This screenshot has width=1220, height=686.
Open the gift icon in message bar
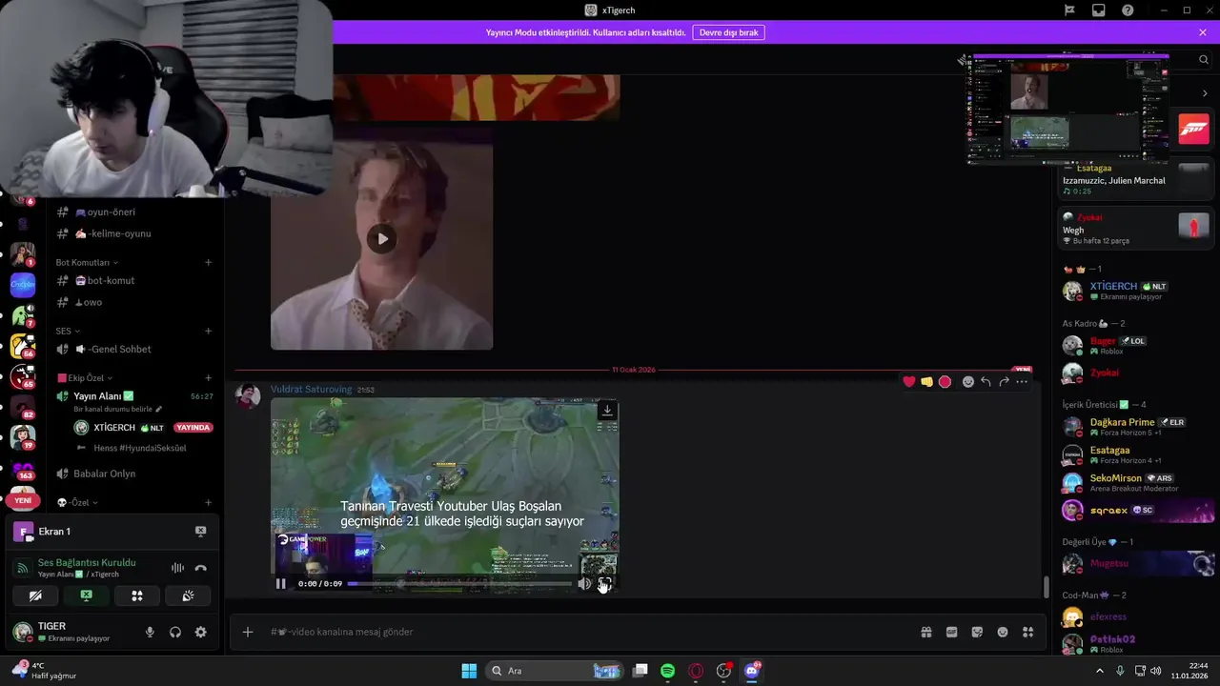925,632
